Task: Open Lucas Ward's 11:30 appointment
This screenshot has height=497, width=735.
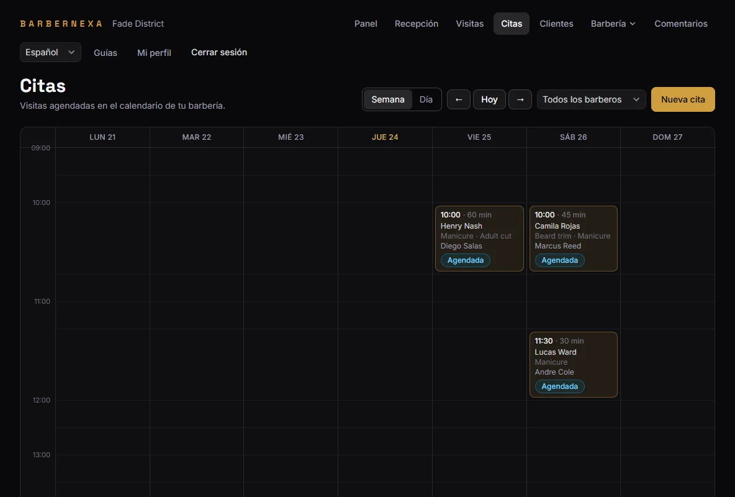Action: [573, 365]
